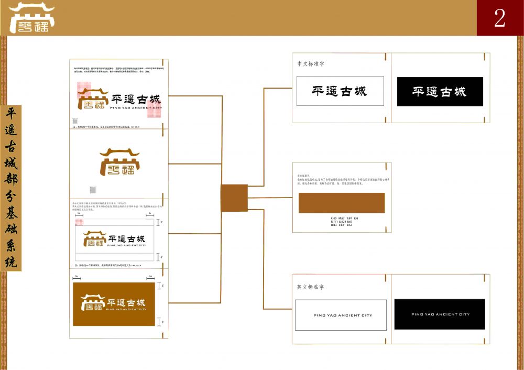Select the 中文标准字 heading
Screen dimensions: 524x370
[x=311, y=64]
